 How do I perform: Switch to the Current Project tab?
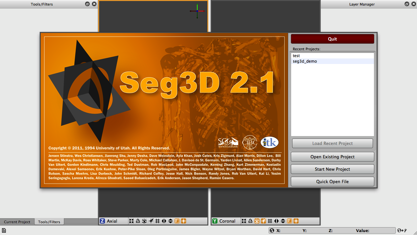point(17,222)
